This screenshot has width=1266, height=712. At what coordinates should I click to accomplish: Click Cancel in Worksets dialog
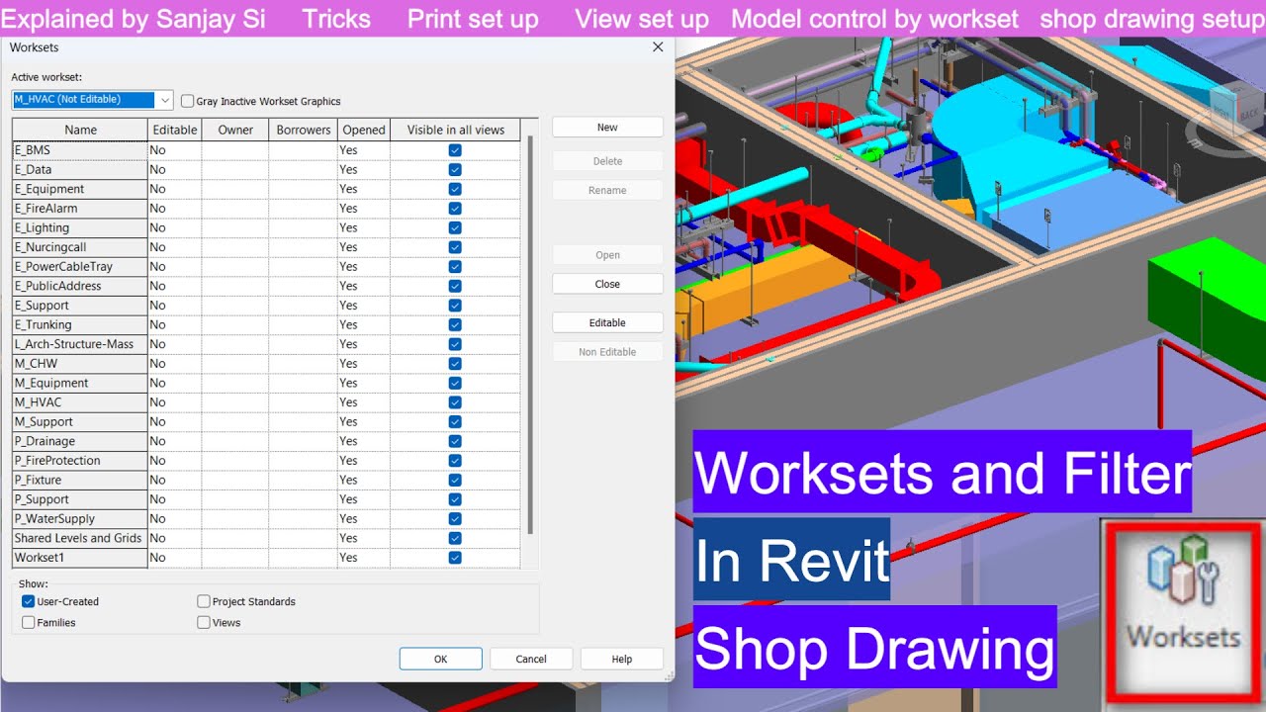[x=531, y=659]
